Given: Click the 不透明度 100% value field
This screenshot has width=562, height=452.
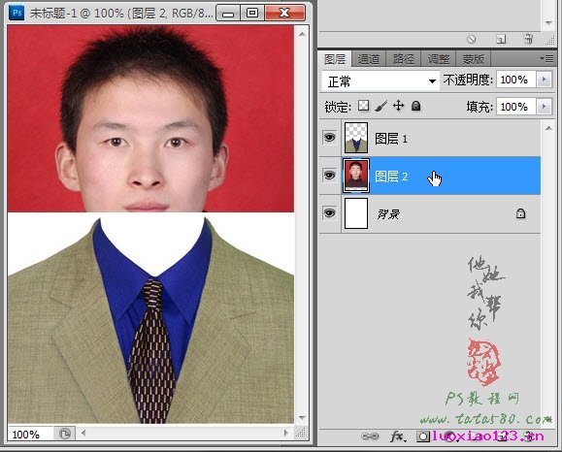Looking at the screenshot, I should tap(515, 80).
